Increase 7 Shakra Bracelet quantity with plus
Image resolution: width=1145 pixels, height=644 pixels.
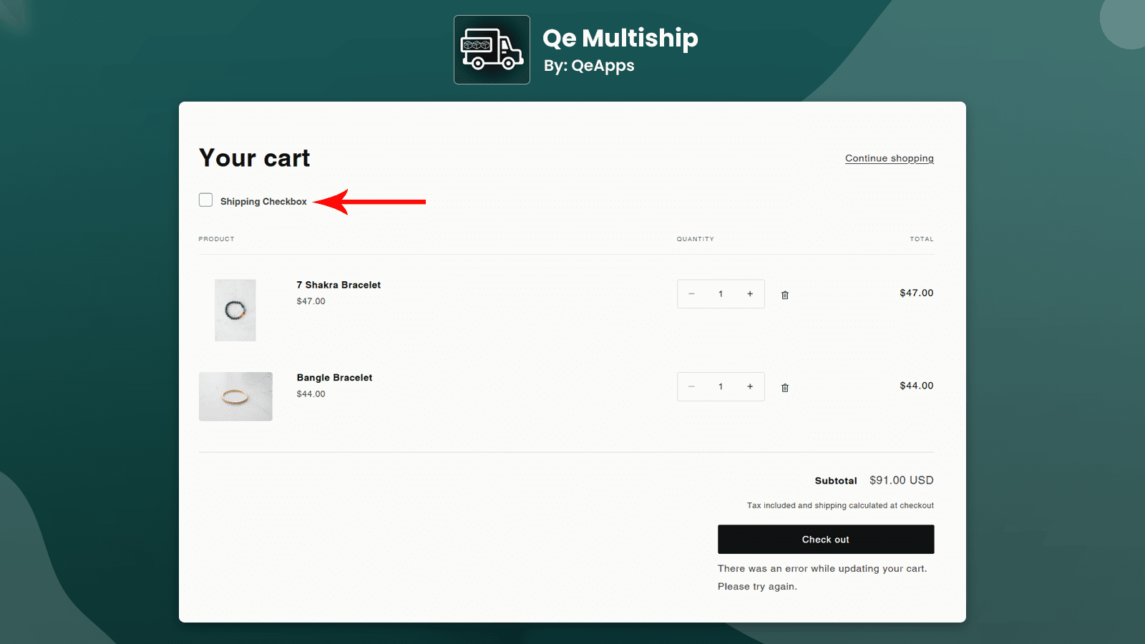coord(750,293)
